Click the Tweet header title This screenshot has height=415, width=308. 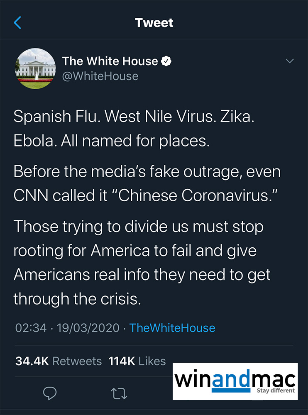pyautogui.click(x=154, y=22)
